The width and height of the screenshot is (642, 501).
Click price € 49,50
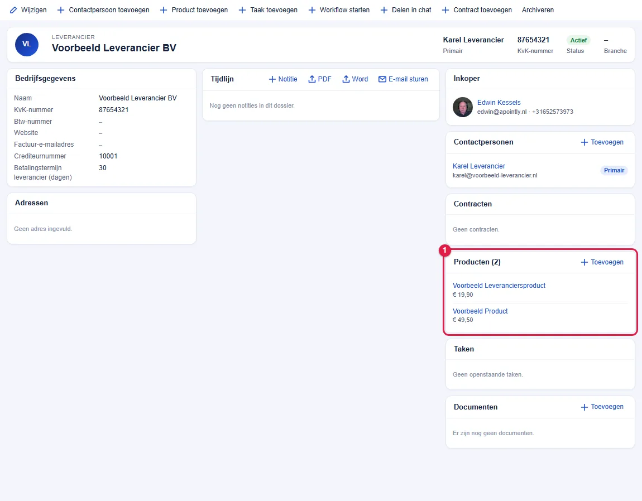pos(463,320)
